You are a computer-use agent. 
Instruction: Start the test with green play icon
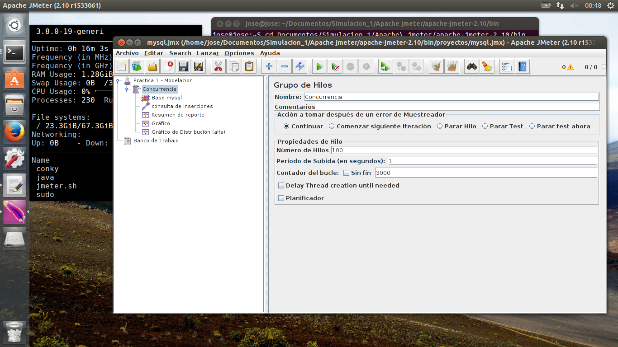(319, 67)
